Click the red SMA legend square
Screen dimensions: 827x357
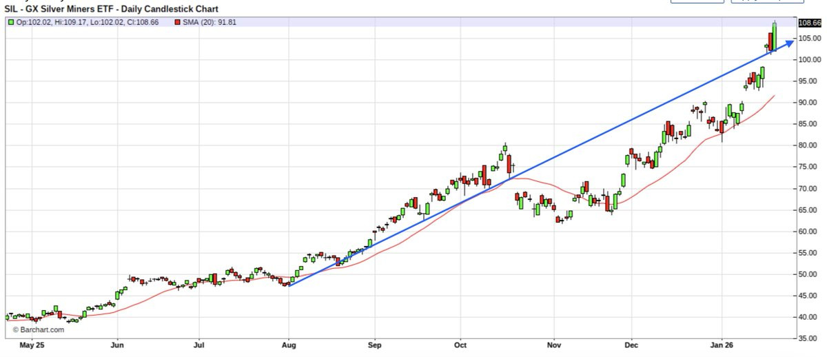[177, 23]
